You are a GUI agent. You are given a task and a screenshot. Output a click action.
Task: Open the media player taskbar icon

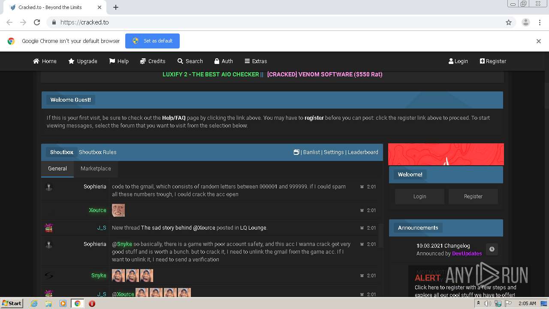click(63, 303)
